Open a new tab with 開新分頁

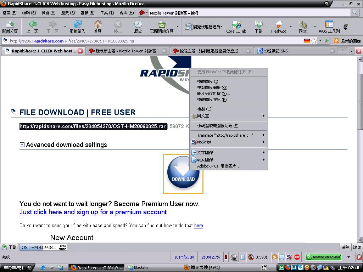coord(10,27)
